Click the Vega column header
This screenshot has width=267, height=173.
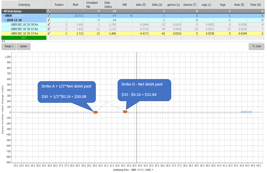coord(222,5)
